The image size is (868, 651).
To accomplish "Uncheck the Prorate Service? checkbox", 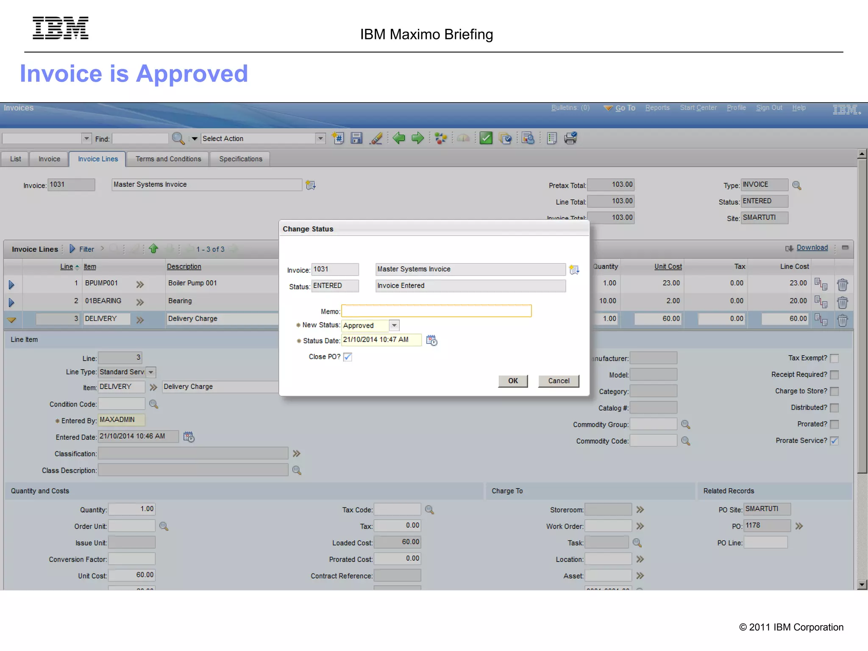I will click(x=834, y=441).
